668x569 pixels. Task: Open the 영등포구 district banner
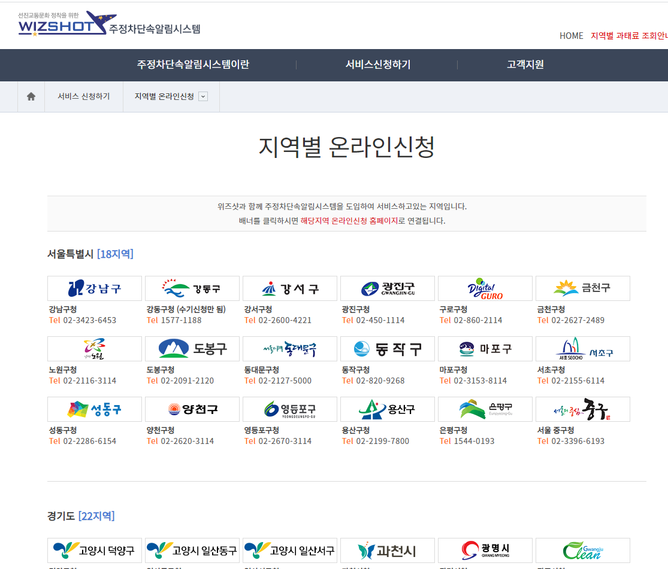pos(290,409)
